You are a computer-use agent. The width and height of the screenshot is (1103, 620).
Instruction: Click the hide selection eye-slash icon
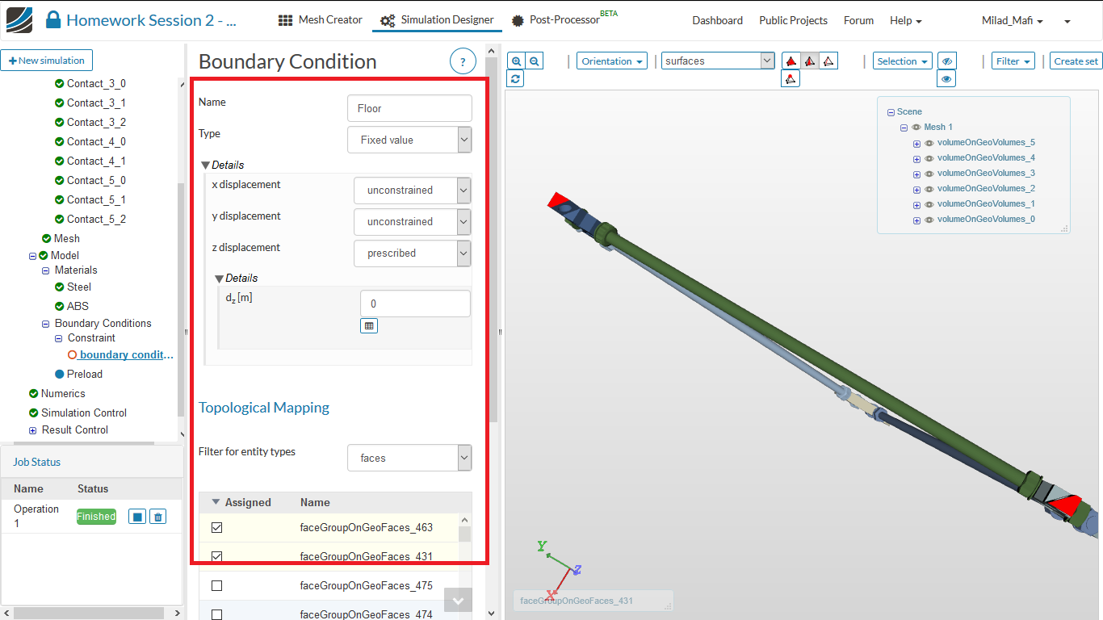(947, 61)
